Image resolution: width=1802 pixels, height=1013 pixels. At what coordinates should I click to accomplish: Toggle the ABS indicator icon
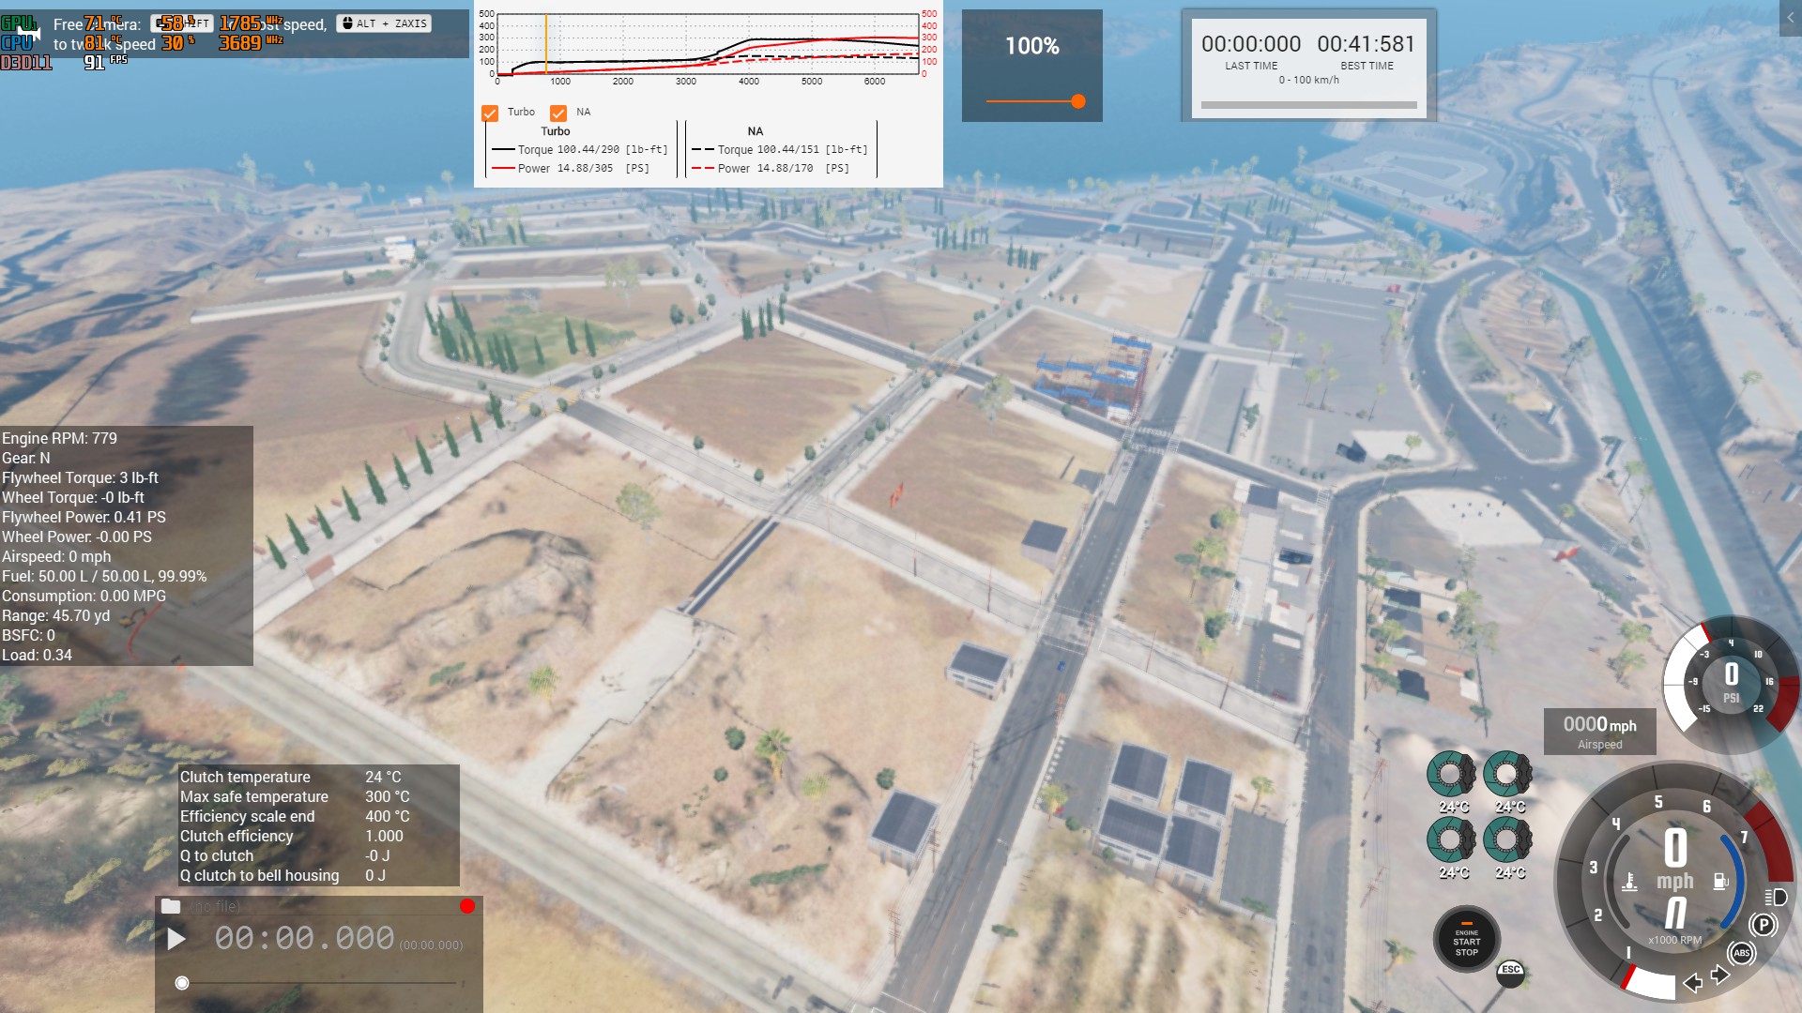pos(1742,953)
